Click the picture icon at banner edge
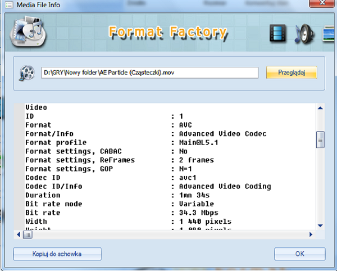Screen dimensions: 337x271 point(329,33)
